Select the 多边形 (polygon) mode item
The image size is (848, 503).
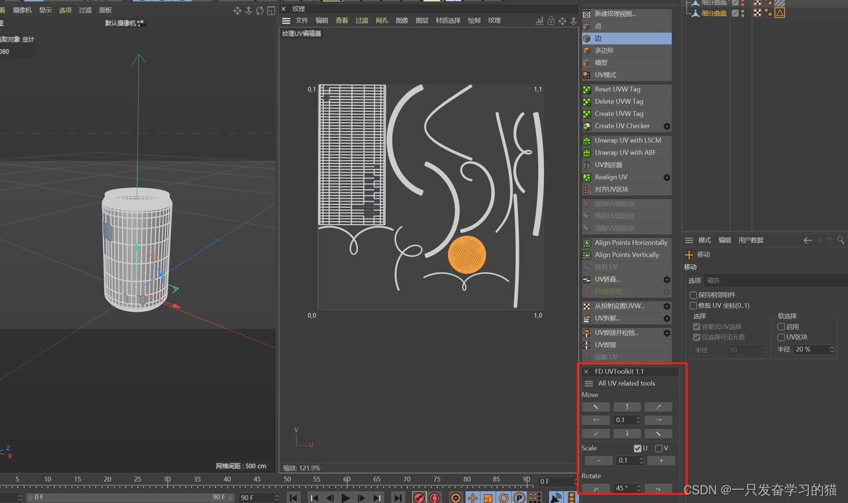point(626,50)
